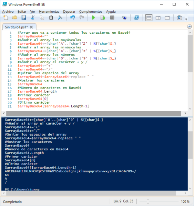Show script pane maximized layout

(167, 18)
